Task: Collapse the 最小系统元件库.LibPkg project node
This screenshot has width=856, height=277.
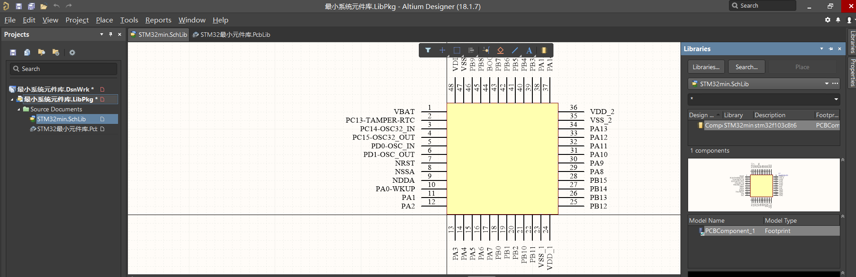Action: [x=12, y=100]
